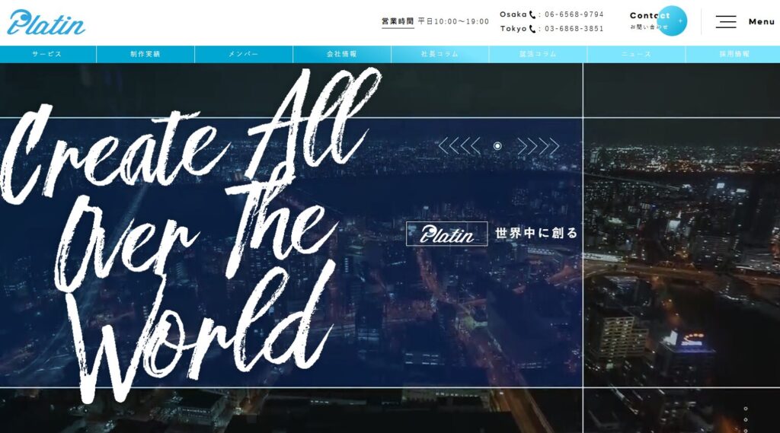Image resolution: width=780 pixels, height=433 pixels.
Task: Open the 制作実績 navigation tab
Action: [145, 54]
